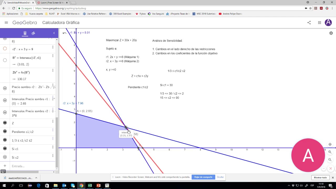Open options menu for 1/3 ≤ c1/c2 ≤2 row
336x189 pixels.
[53, 138]
